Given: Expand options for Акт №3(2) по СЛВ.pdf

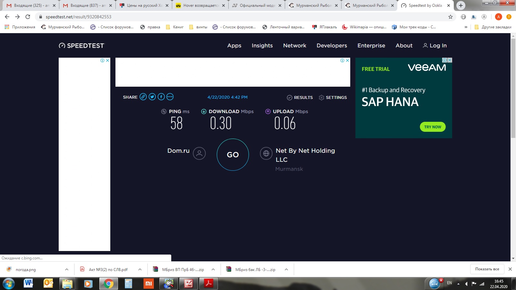Looking at the screenshot, I should pos(140,269).
